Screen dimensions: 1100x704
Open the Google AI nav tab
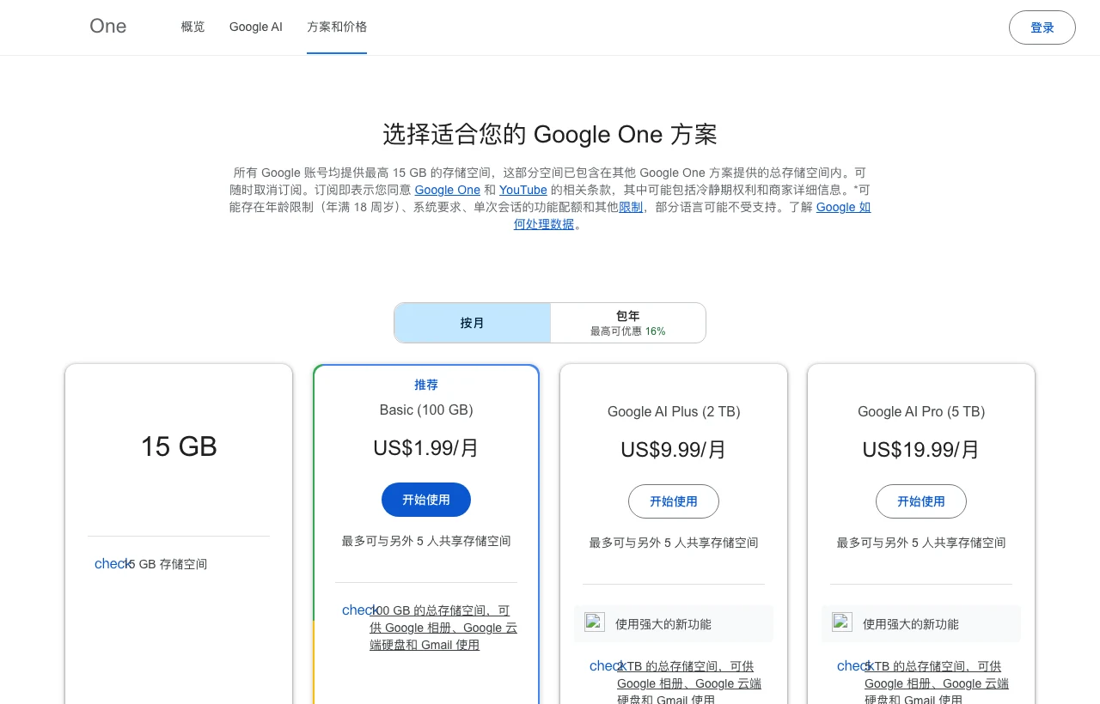coord(256,27)
